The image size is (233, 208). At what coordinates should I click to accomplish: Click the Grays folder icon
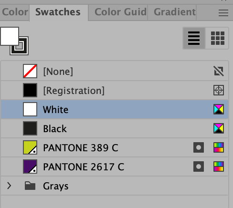[x=30, y=186]
